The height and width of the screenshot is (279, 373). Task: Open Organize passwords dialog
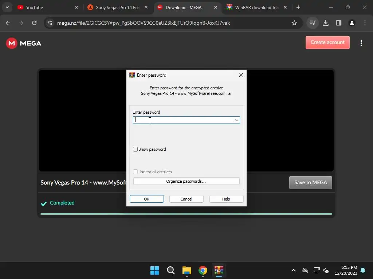tap(186, 181)
